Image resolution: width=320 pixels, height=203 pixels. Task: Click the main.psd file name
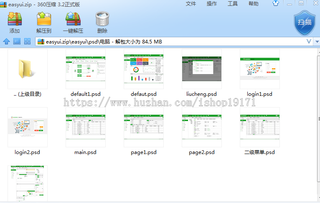coord(85,152)
